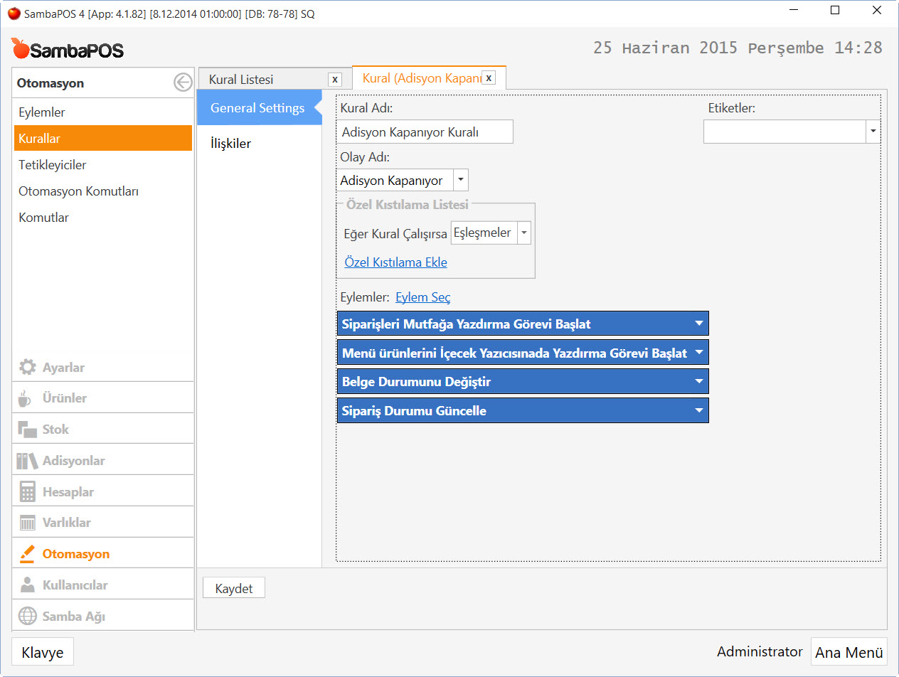
Task: Expand Belge Durumunu Değiştir action
Action: (x=698, y=382)
